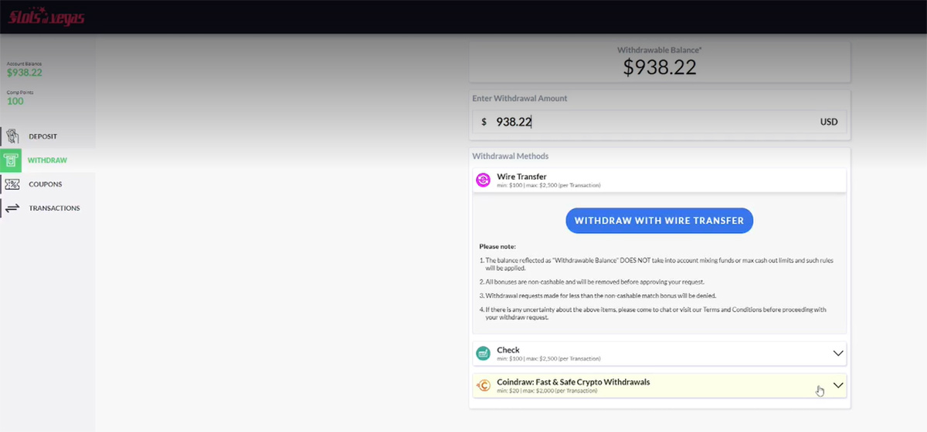The image size is (927, 432).
Task: Click the Account Balance amount in sidebar
Action: 25,73
